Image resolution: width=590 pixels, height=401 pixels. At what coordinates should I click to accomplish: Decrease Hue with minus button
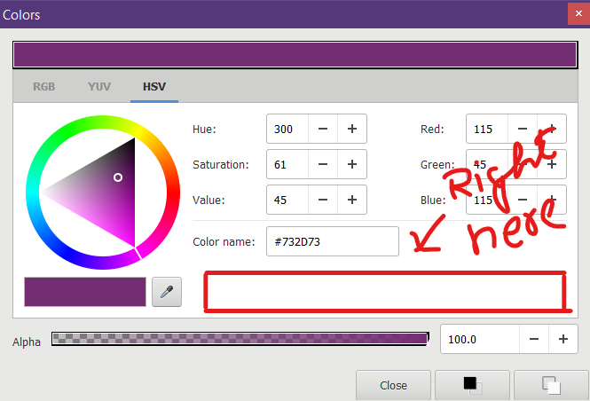pyautogui.click(x=323, y=129)
